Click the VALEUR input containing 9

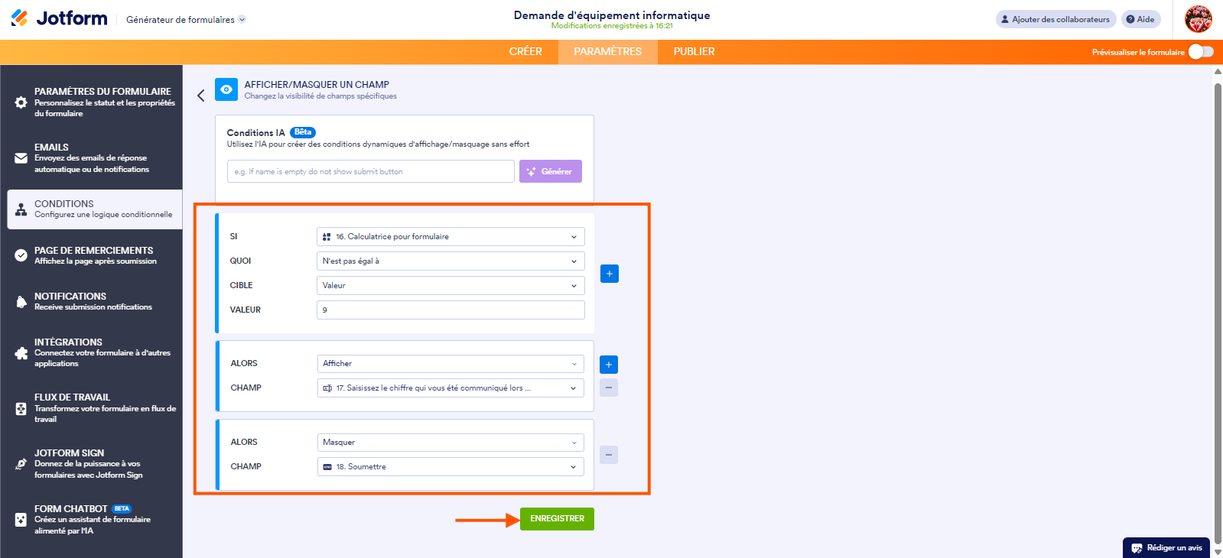450,310
